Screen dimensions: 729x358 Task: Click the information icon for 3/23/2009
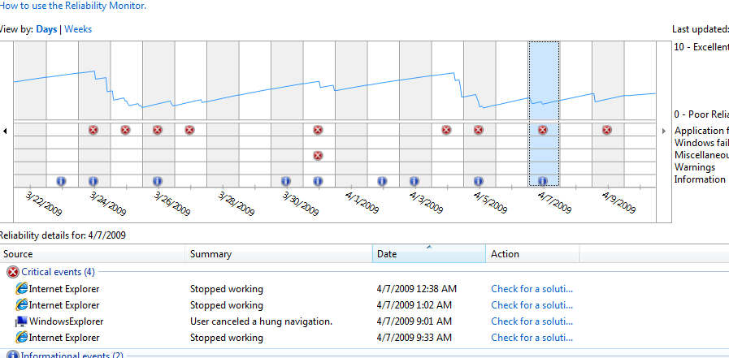point(61,181)
